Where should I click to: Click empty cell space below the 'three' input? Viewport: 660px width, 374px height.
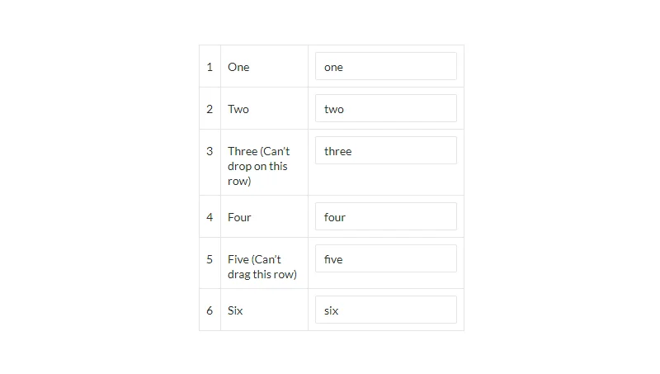385,181
